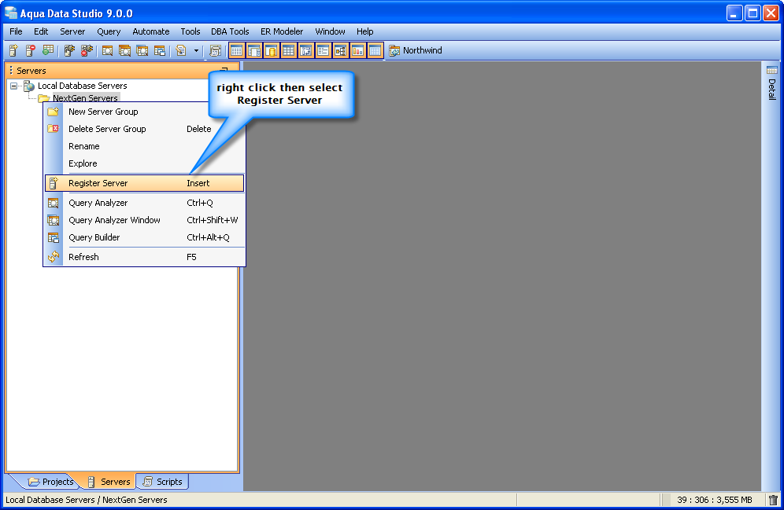Minimize the Servers panel with its header button
Screen dimensions: 784x510
224,71
